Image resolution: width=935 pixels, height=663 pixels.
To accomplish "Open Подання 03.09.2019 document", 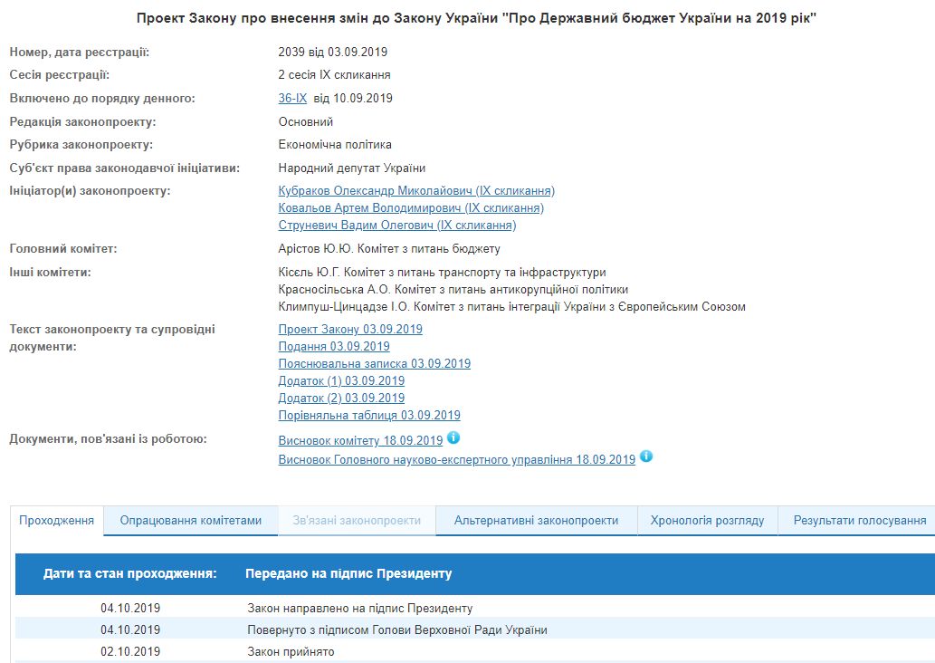I will tap(334, 347).
